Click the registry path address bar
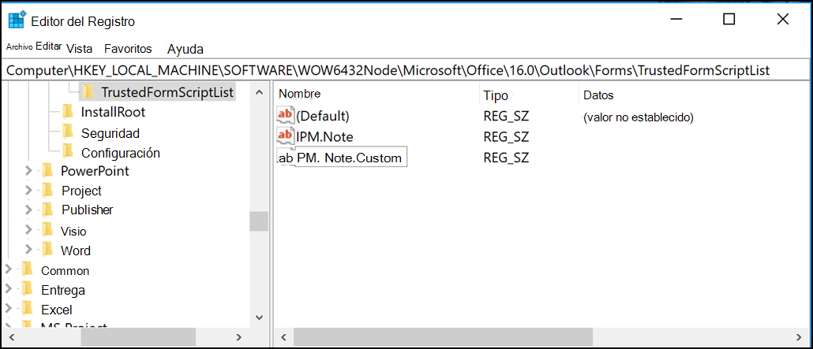Screen dimensions: 813x349 (x=406, y=70)
